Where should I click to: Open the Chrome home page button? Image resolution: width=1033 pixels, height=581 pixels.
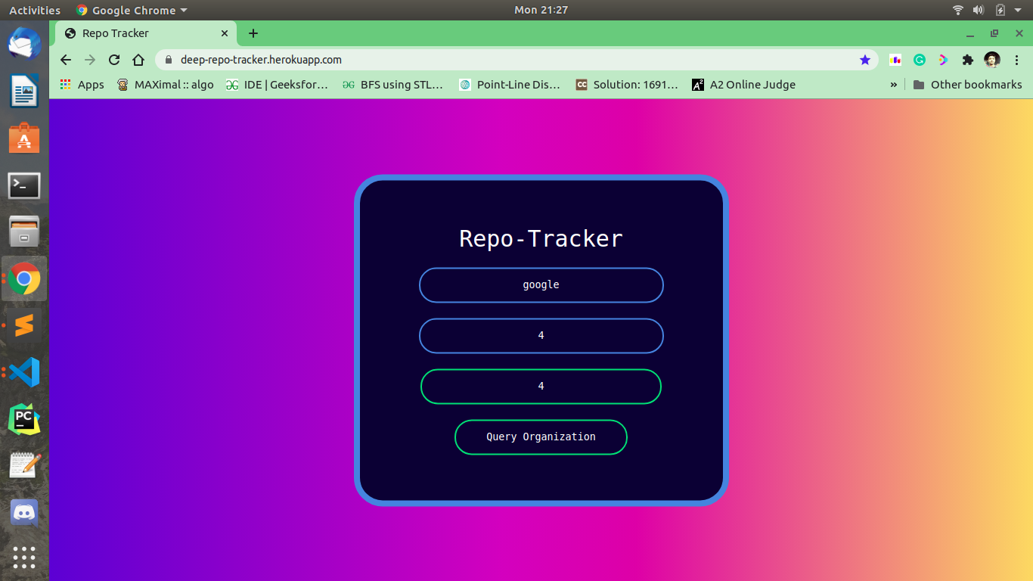(x=138, y=60)
